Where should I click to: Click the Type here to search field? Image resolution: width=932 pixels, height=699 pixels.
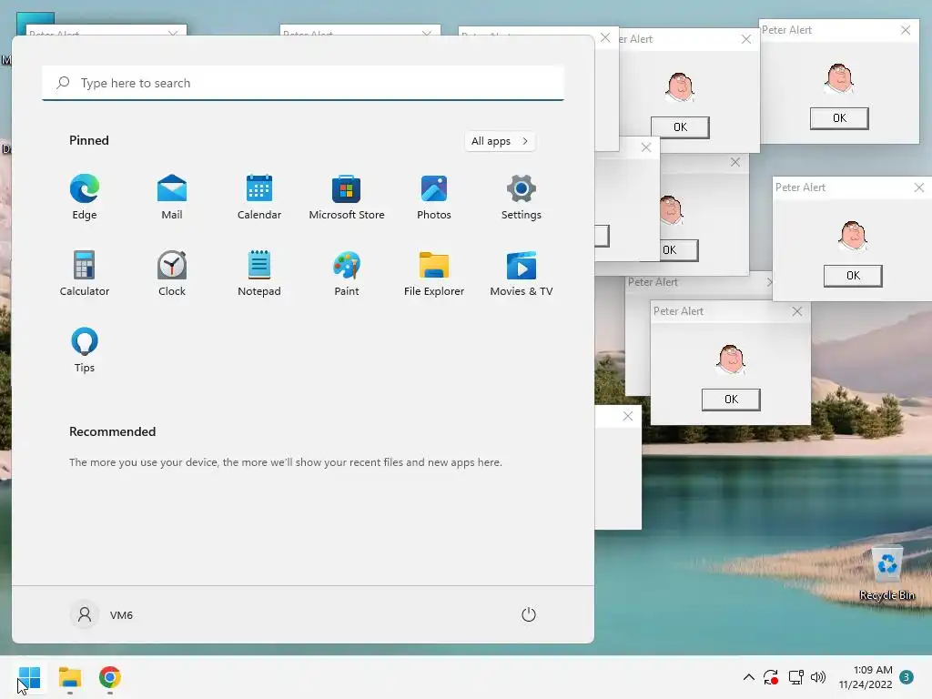[303, 83]
